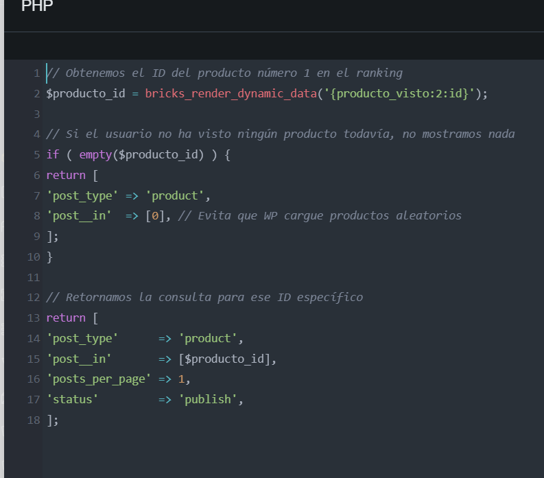The width and height of the screenshot is (544, 478).
Task: Click the Si el usuario comment line
Action: (281, 134)
